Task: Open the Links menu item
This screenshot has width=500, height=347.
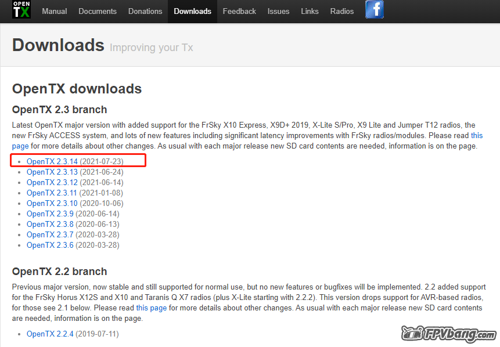Action: (310, 12)
